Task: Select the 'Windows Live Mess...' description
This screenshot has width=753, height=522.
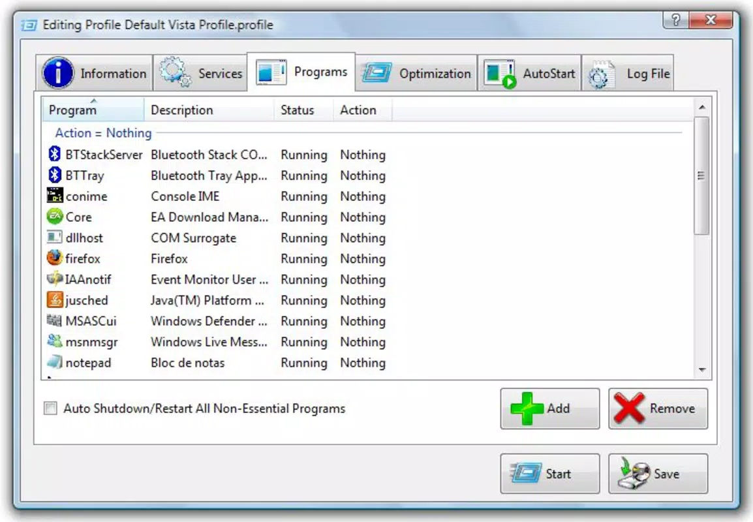Action: (209, 341)
